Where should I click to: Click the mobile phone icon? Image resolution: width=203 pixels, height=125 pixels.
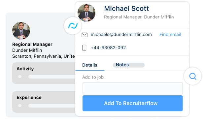tap(84, 47)
